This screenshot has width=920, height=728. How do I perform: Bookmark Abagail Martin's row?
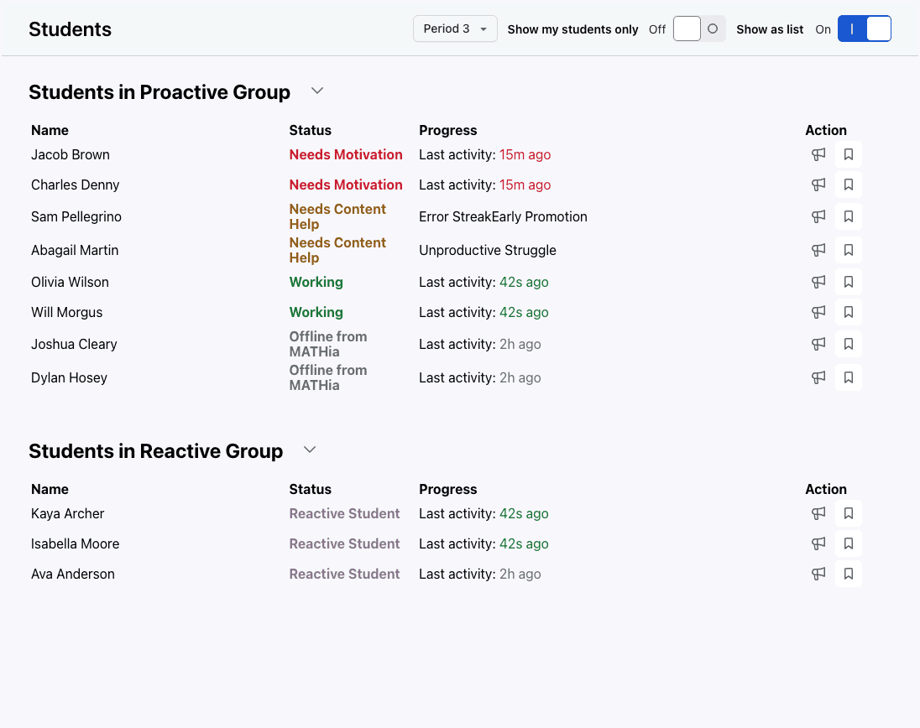pos(849,250)
